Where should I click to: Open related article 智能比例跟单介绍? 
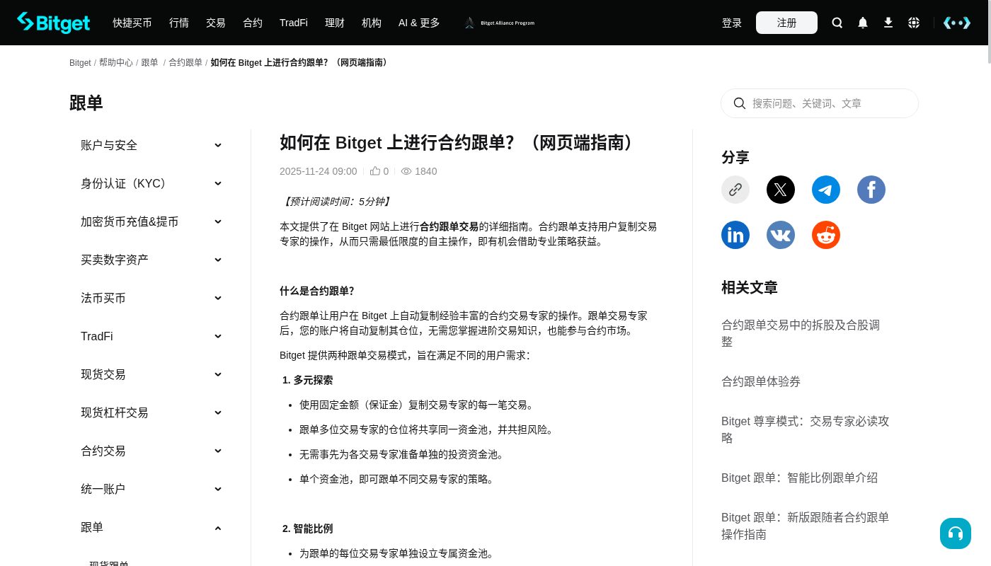pyautogui.click(x=799, y=478)
